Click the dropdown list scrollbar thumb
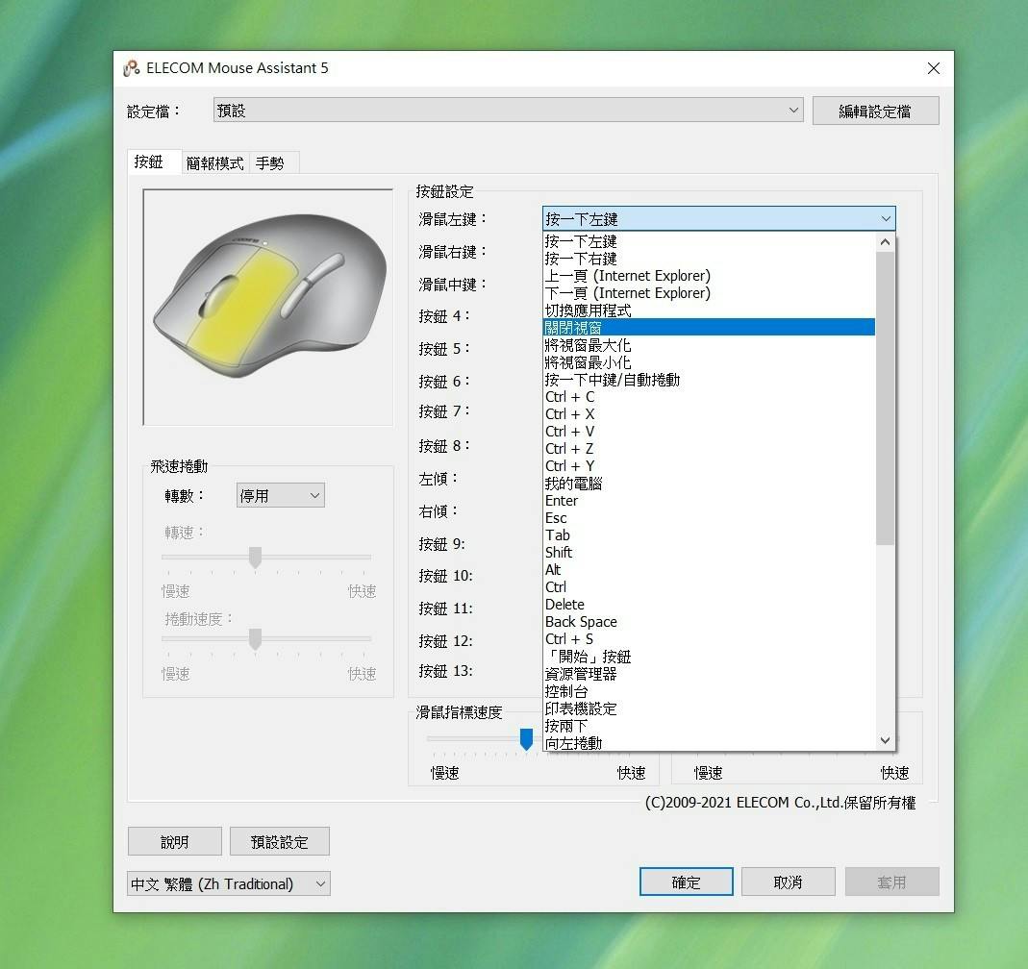1028x969 pixels. (885, 398)
